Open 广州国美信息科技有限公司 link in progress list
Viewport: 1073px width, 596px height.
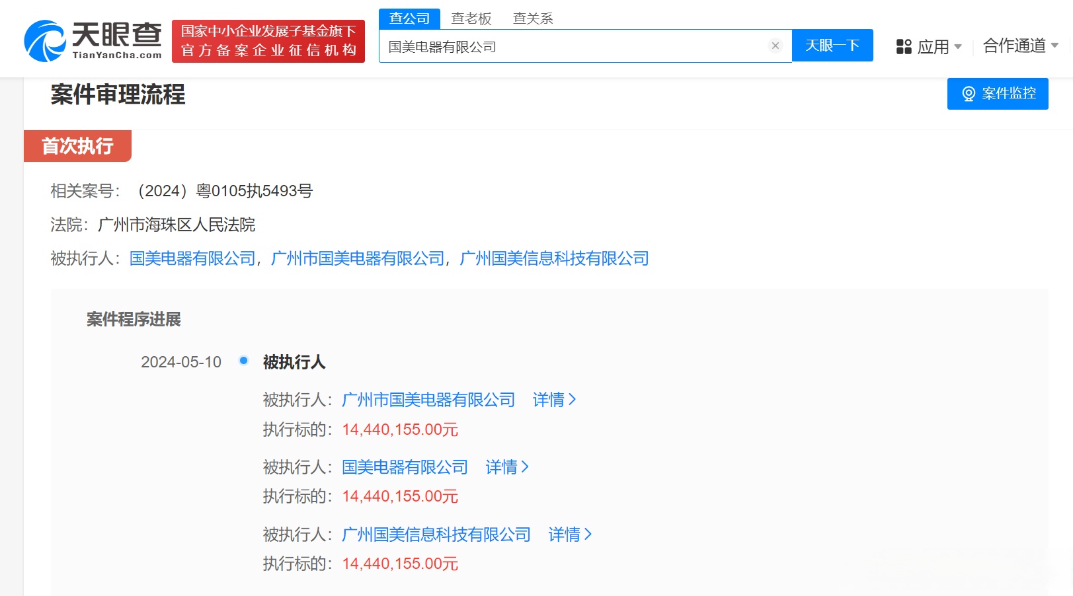[x=436, y=535]
